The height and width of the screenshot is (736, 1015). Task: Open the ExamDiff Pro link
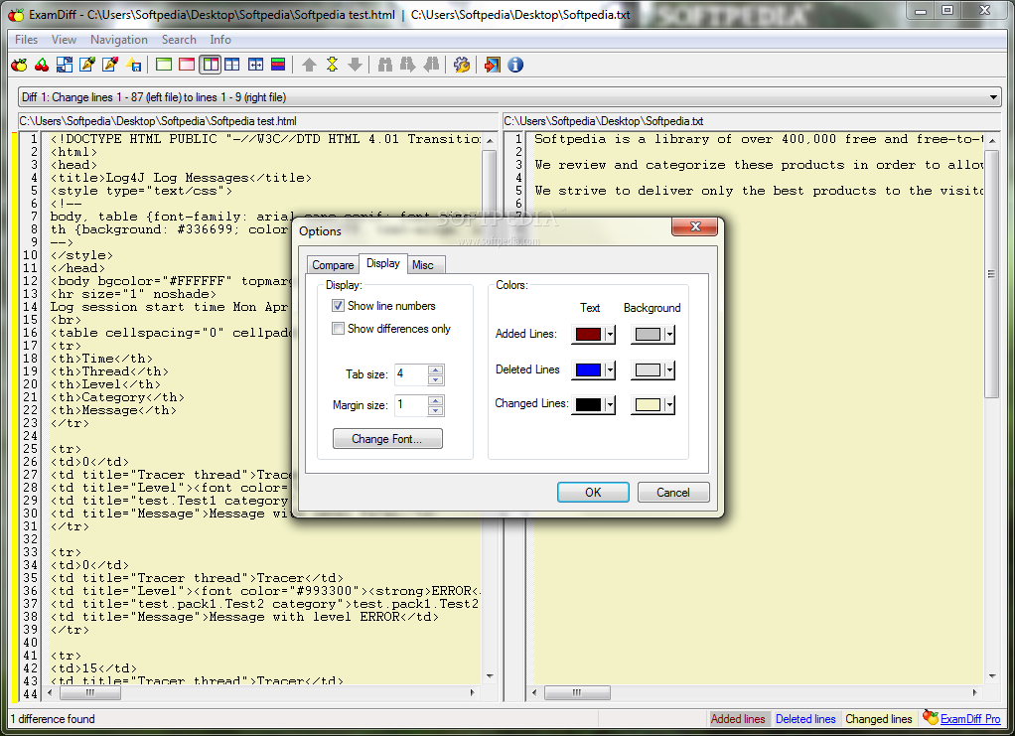(x=969, y=719)
